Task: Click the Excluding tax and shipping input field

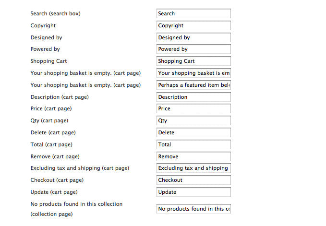Action: (193, 168)
